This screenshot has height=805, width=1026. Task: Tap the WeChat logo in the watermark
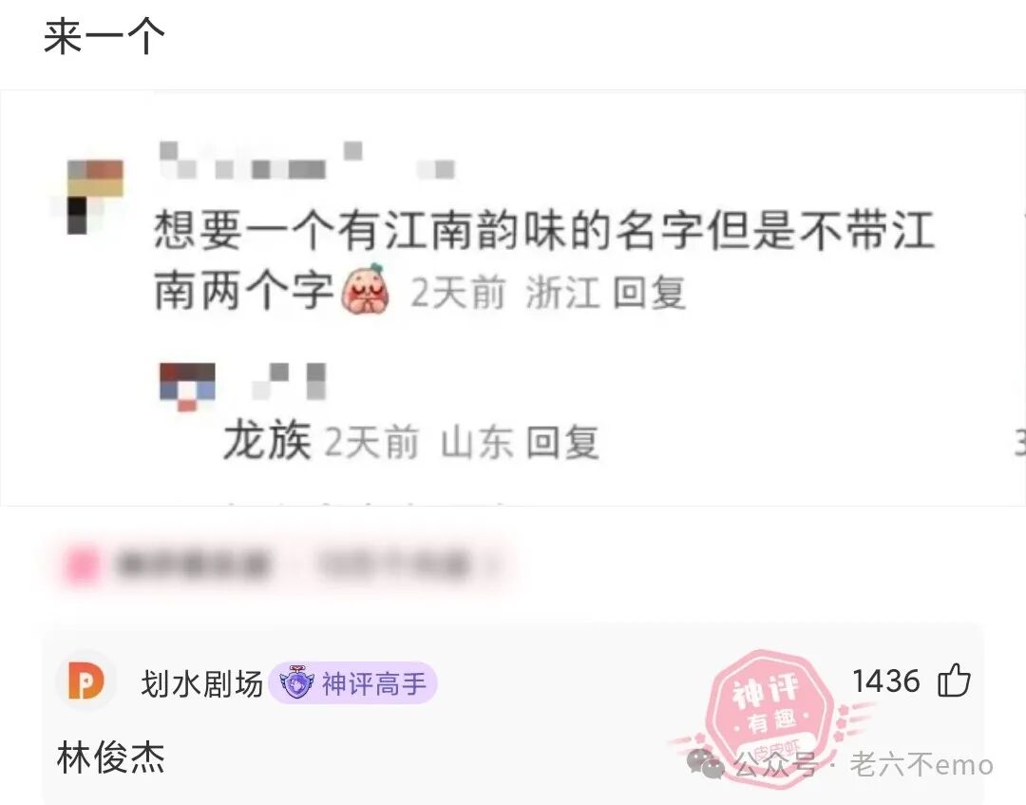705,763
